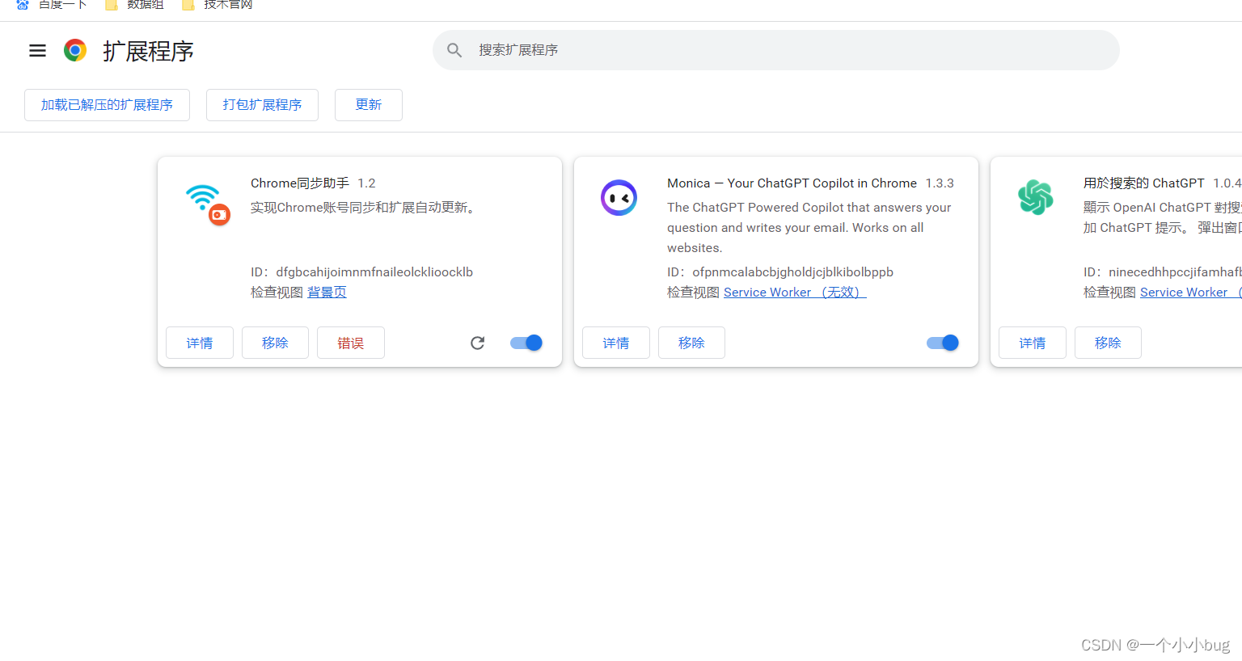
Task: Open Monica's Service Worker (无效) link
Action: [795, 293]
